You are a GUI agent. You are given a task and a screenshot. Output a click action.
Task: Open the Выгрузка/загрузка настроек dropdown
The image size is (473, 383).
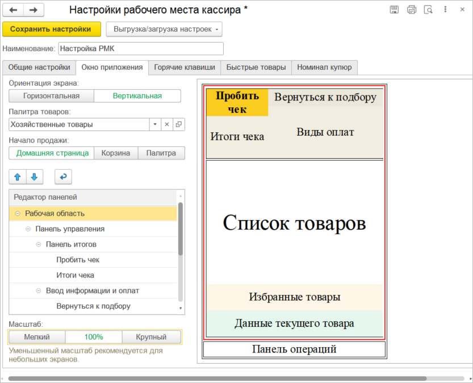coord(164,29)
